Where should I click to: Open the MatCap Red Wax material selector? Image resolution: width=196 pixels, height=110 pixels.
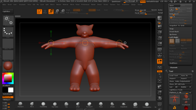8,67
